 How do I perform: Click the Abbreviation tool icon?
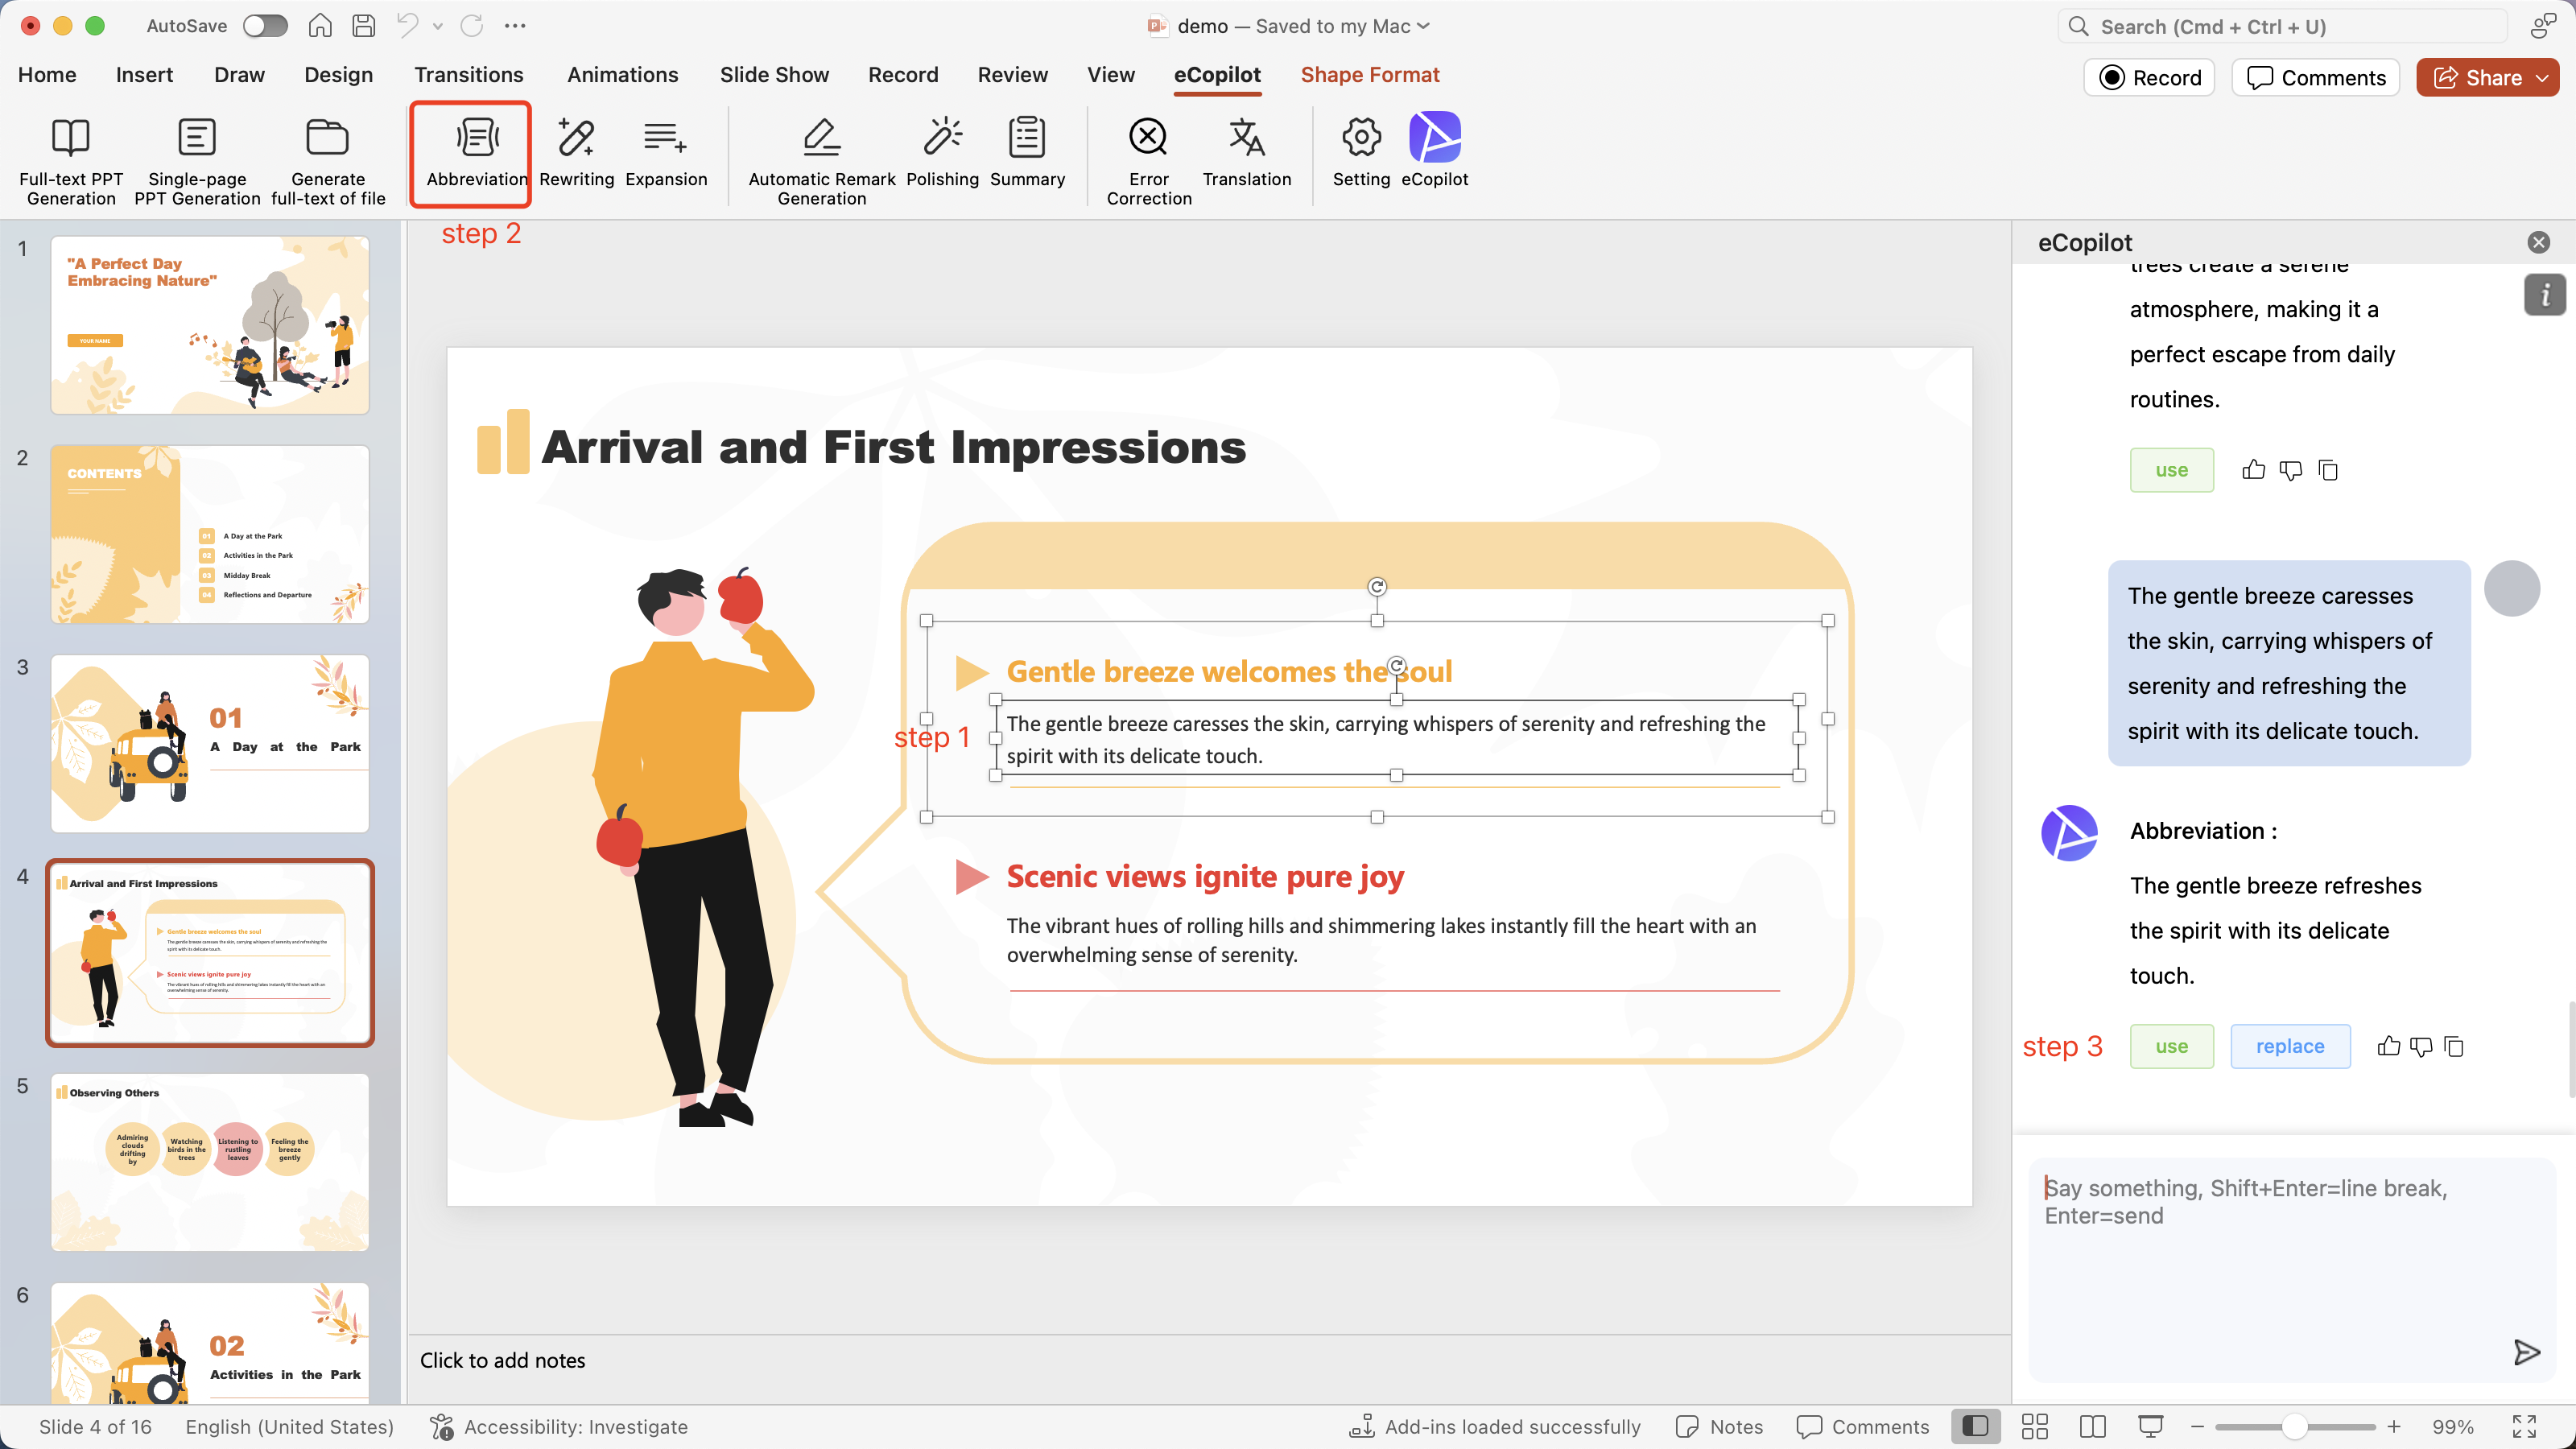coord(477,138)
